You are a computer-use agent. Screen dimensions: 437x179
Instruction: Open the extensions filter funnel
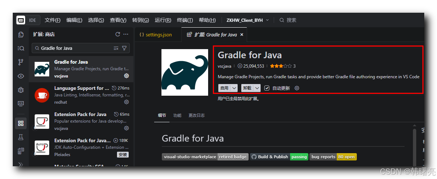pyautogui.click(x=124, y=48)
